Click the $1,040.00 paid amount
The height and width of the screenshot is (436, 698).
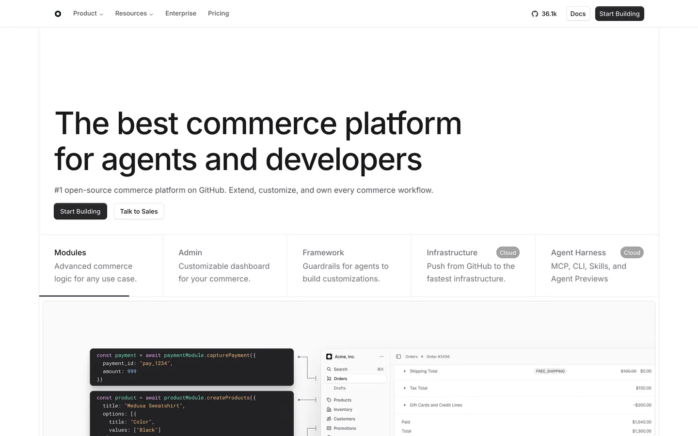(x=642, y=422)
